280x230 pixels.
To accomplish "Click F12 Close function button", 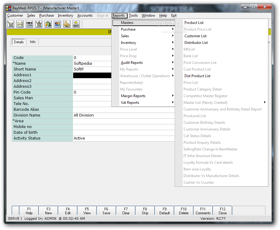I will coord(223,211).
